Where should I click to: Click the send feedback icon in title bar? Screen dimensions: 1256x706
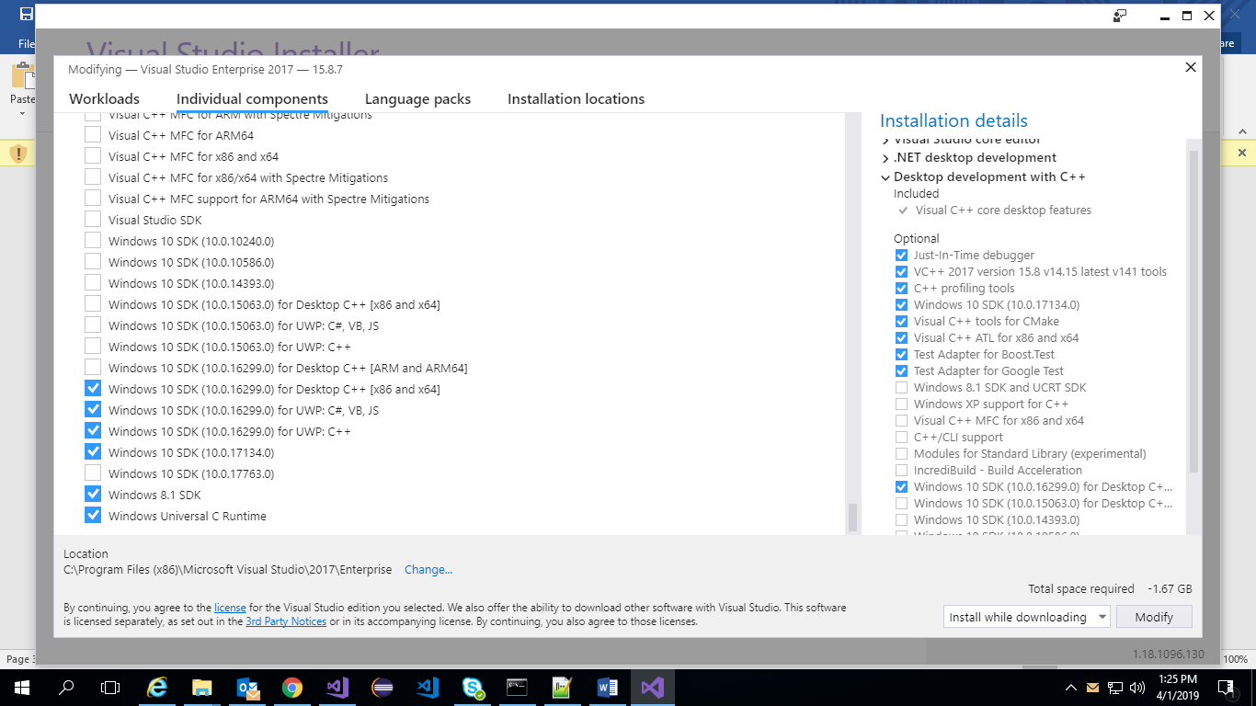pyautogui.click(x=1120, y=16)
